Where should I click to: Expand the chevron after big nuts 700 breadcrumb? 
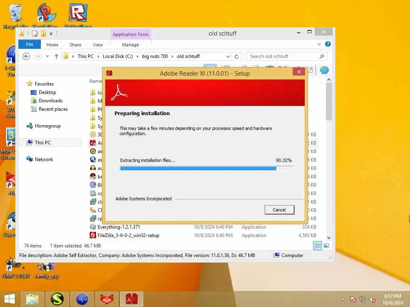(x=172, y=56)
